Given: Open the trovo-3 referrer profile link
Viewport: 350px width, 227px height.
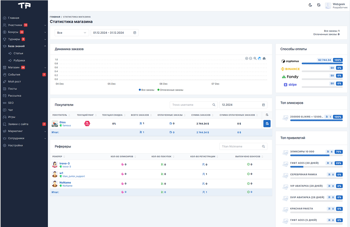Looking at the screenshot, I should pos(64,163).
